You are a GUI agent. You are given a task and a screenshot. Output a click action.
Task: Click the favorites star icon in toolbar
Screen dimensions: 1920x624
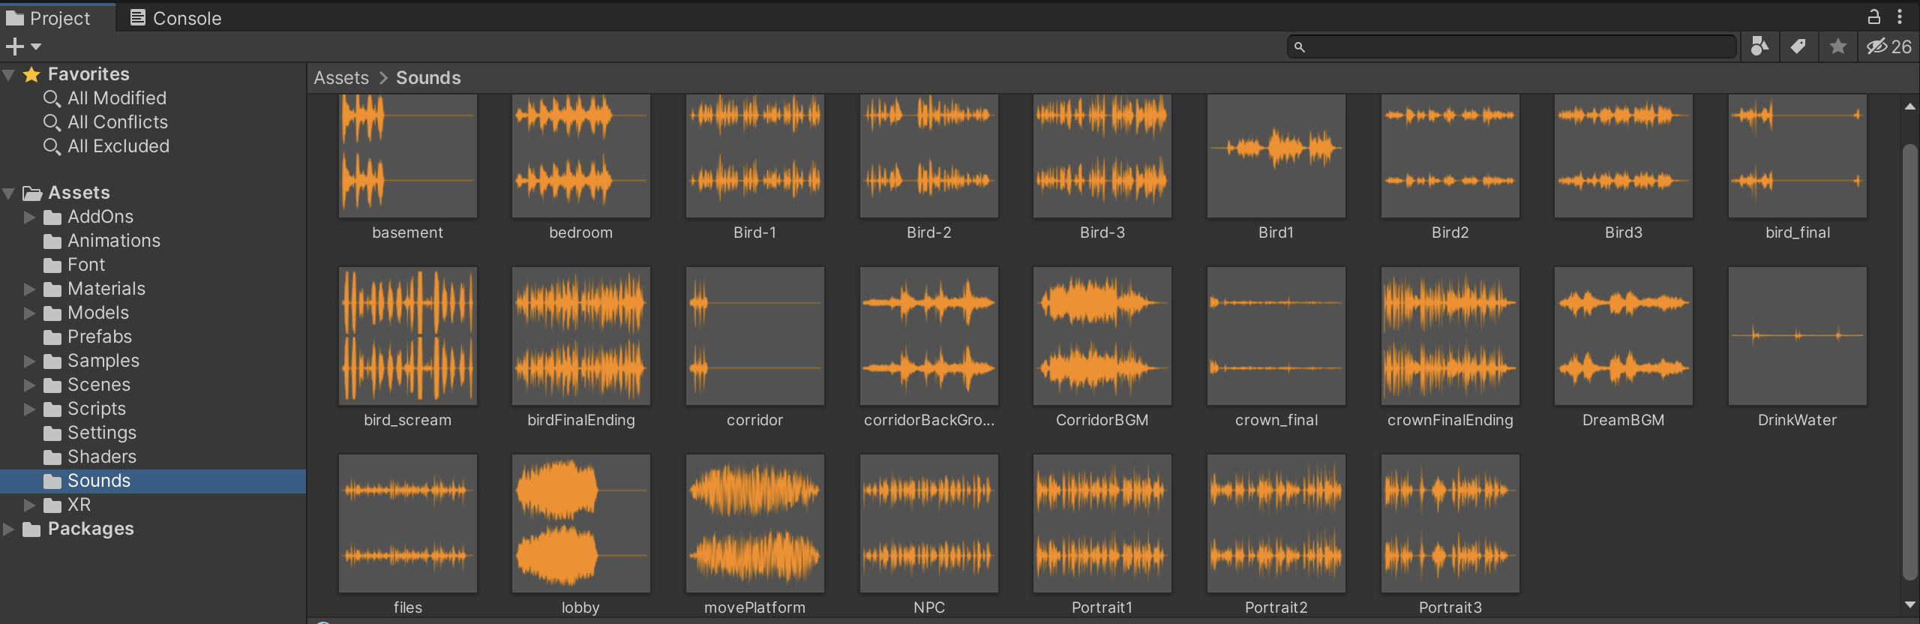tap(1837, 46)
